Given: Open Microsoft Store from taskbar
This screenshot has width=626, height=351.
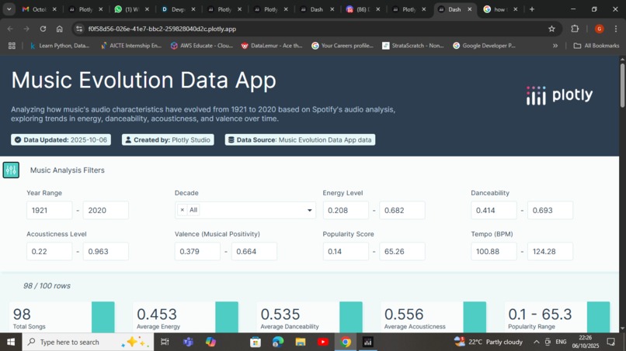Looking at the screenshot, I should click(256, 342).
